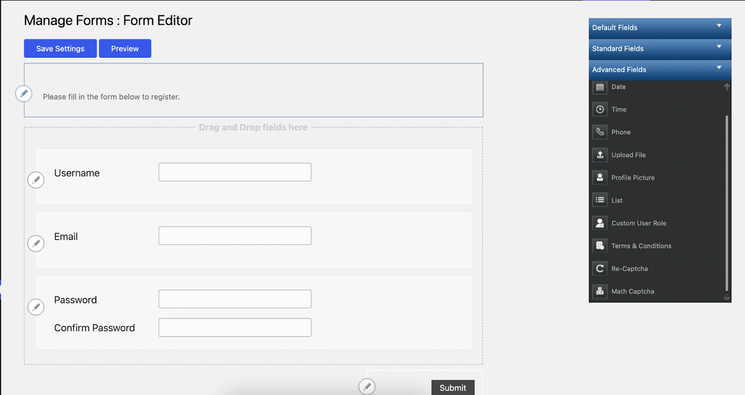Move down the fields list with the arrow
The height and width of the screenshot is (395, 745).
(726, 298)
